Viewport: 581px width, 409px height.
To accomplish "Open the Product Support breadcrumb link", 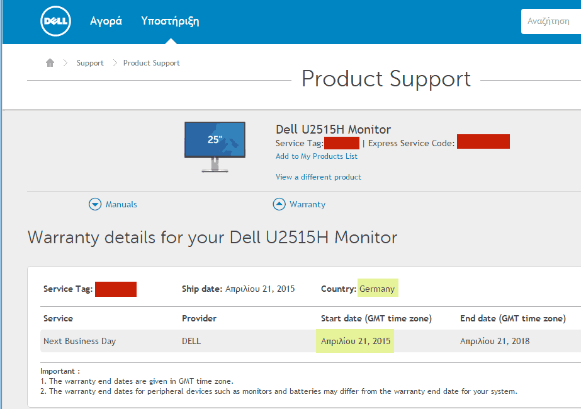I will click(x=152, y=63).
